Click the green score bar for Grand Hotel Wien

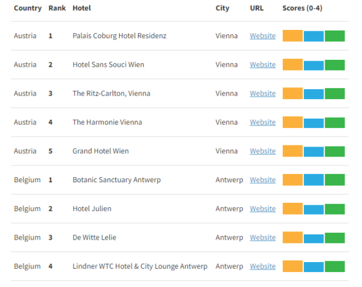pos(335,152)
